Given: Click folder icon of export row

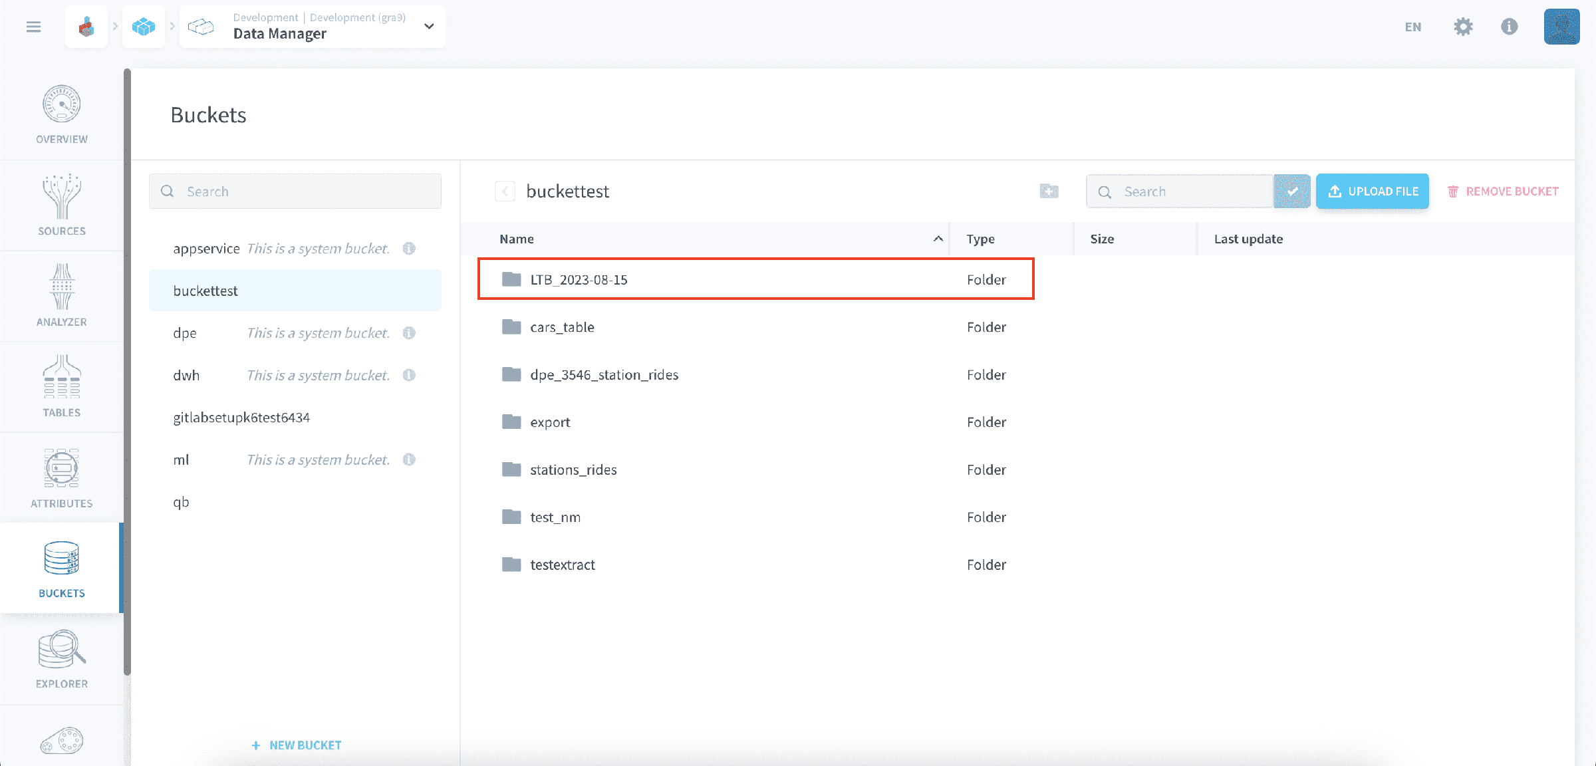Looking at the screenshot, I should click(x=511, y=422).
